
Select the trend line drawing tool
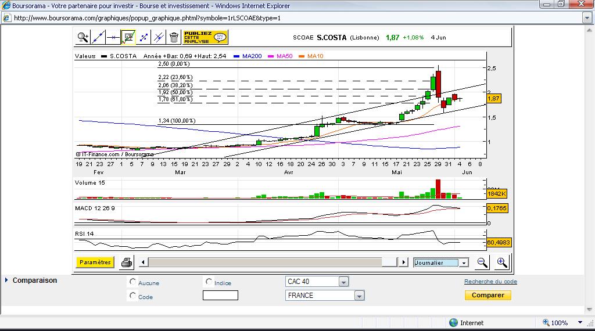pos(98,37)
